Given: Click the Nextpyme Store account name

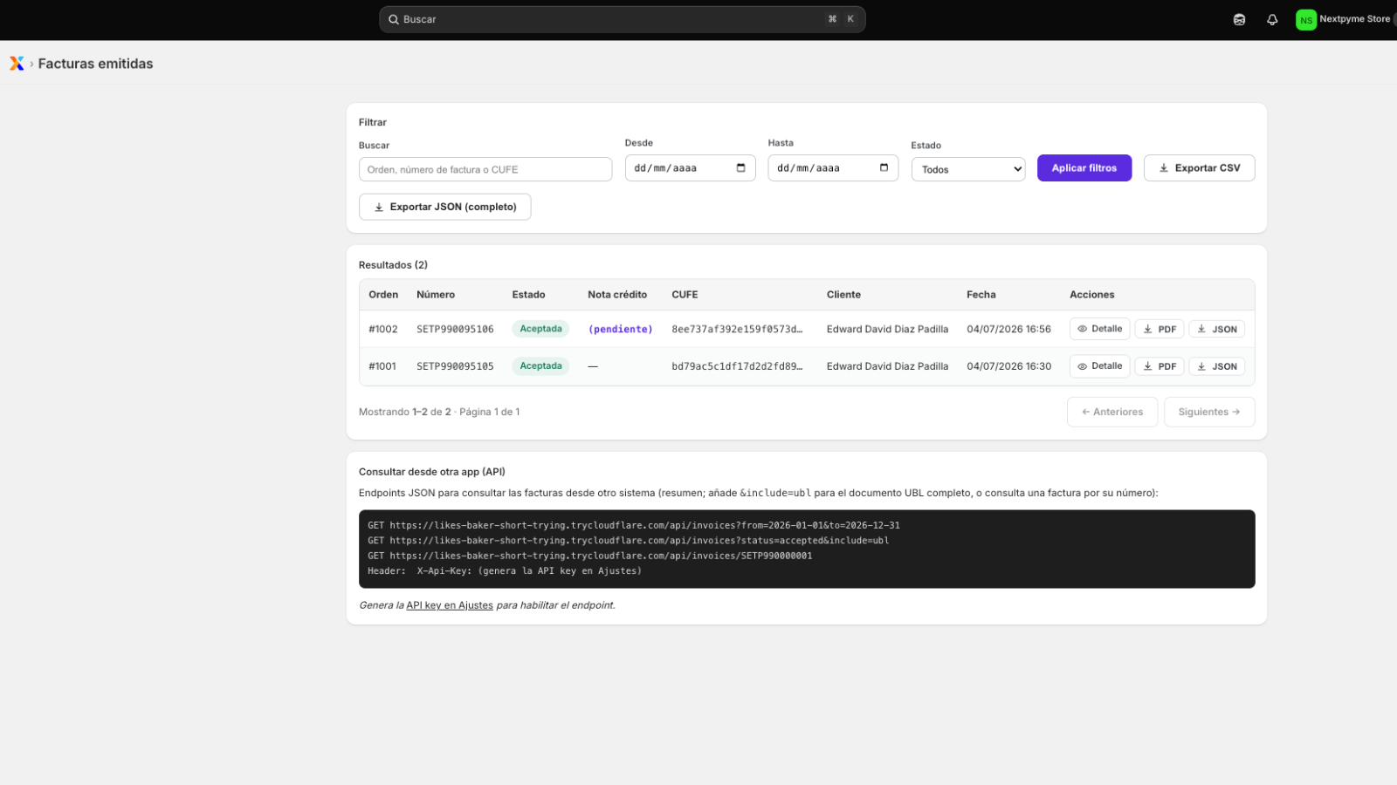Looking at the screenshot, I should tap(1354, 18).
